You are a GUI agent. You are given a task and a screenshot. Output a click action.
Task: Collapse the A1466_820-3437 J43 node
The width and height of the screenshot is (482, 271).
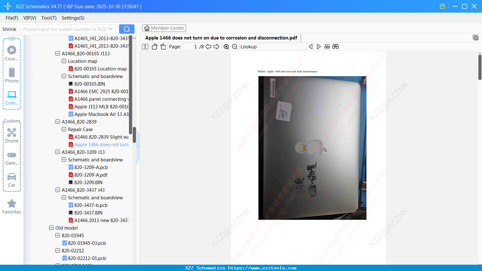pos(58,190)
